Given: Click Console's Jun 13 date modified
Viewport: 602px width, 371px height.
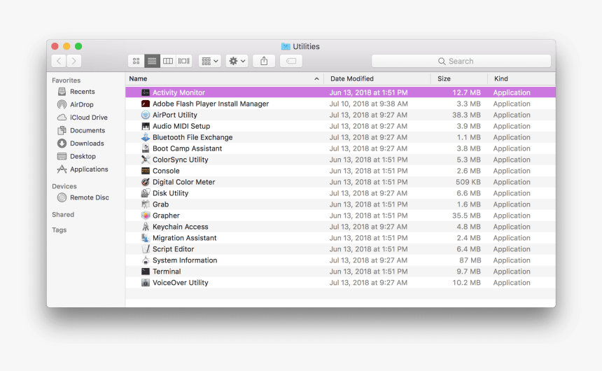Looking at the screenshot, I should coord(369,171).
